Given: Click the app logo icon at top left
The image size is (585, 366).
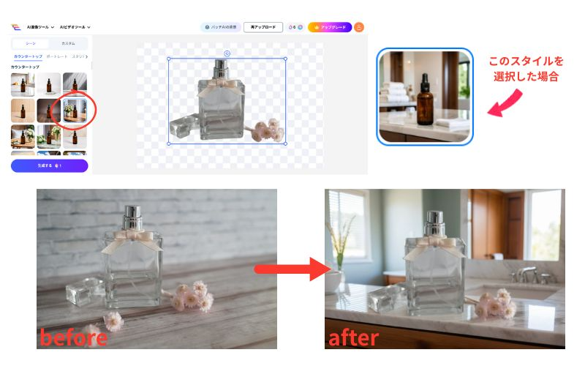Looking at the screenshot, I should [x=15, y=27].
